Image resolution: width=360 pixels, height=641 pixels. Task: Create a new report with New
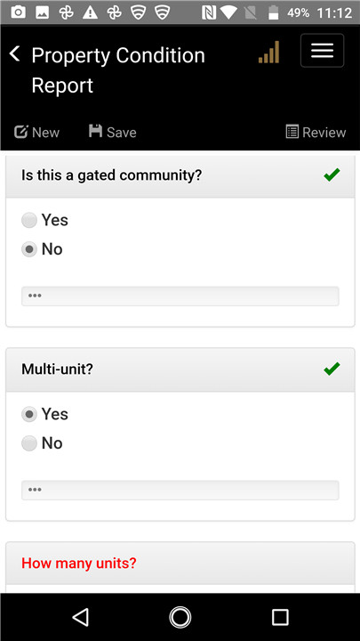(36, 132)
